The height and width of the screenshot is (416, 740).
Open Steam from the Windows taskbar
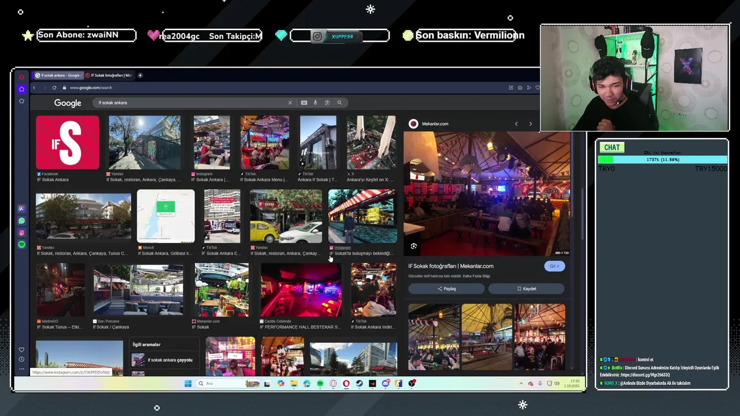pyautogui.click(x=359, y=384)
